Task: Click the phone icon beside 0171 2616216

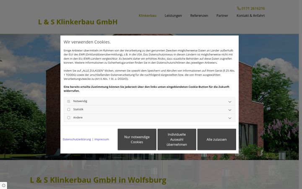Action: (238, 8)
